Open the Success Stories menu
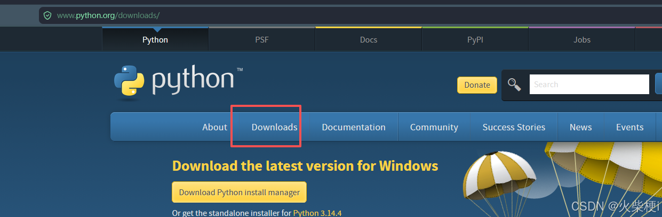 click(x=514, y=127)
